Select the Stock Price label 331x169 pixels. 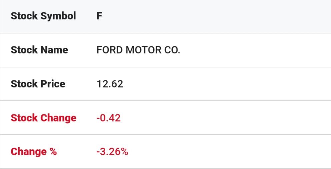(x=38, y=84)
